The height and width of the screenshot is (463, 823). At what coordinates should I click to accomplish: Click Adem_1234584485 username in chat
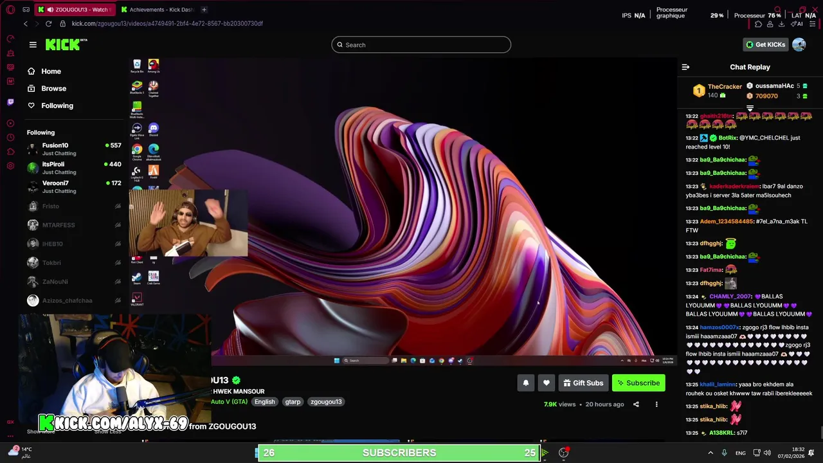click(x=726, y=221)
